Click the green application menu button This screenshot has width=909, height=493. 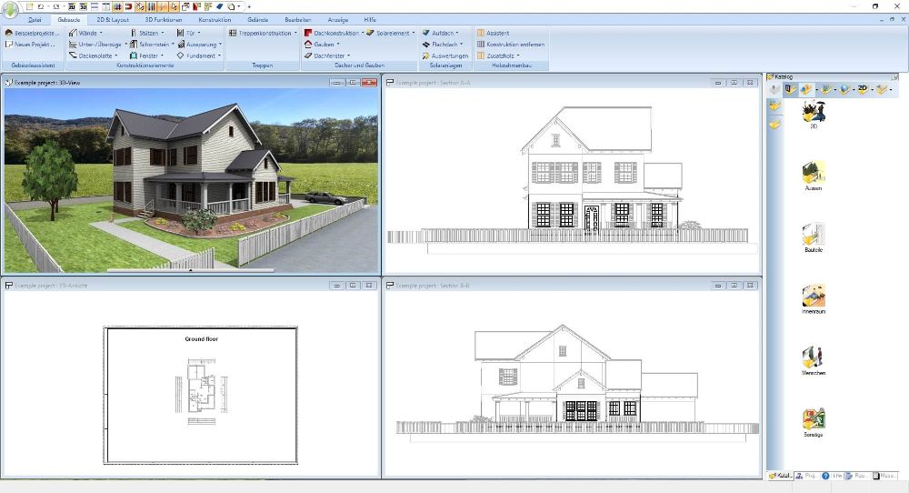point(10,8)
